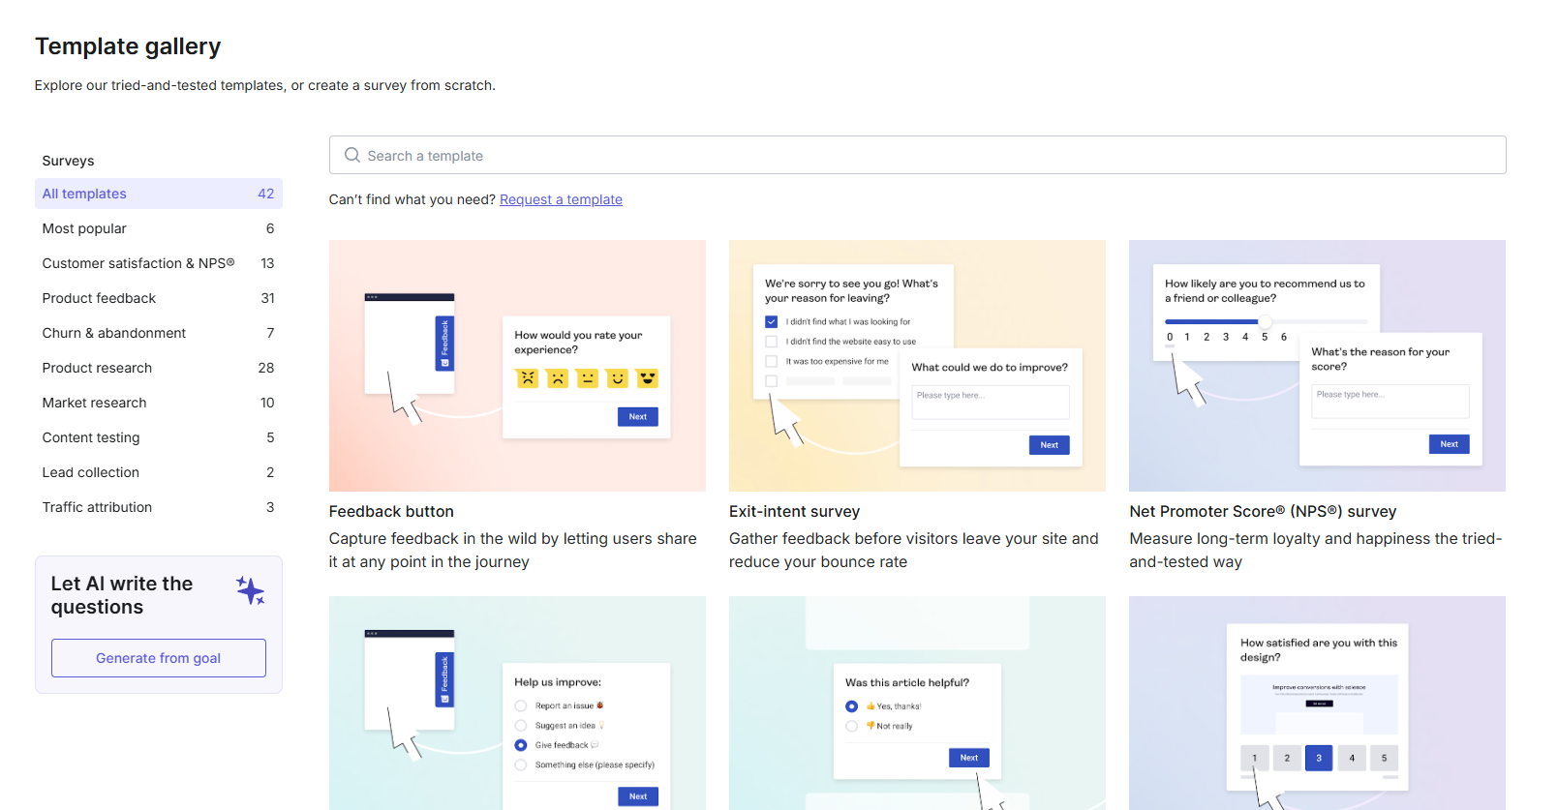This screenshot has height=810, width=1558.
Task: Open the Was this article helpful thumbnail
Action: click(x=917, y=703)
